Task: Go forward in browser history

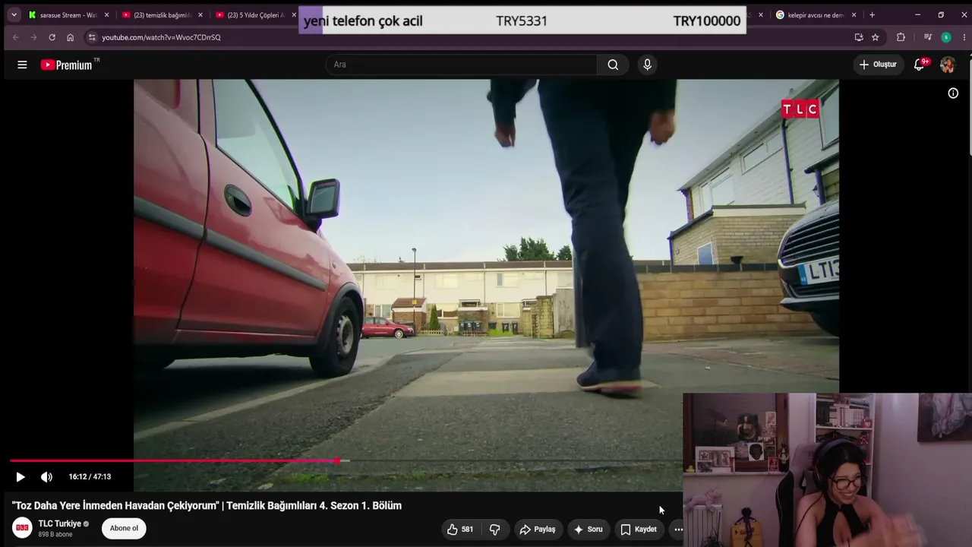Action: (x=33, y=37)
